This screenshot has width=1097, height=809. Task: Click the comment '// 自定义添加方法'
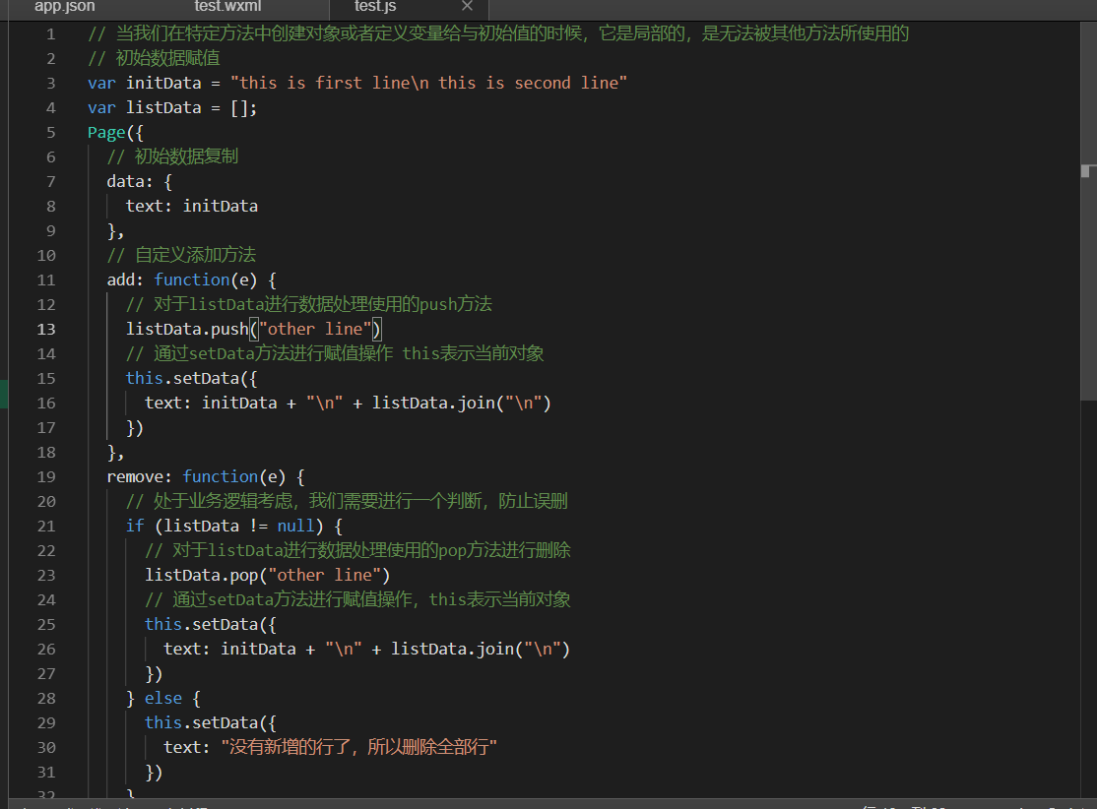click(x=182, y=255)
